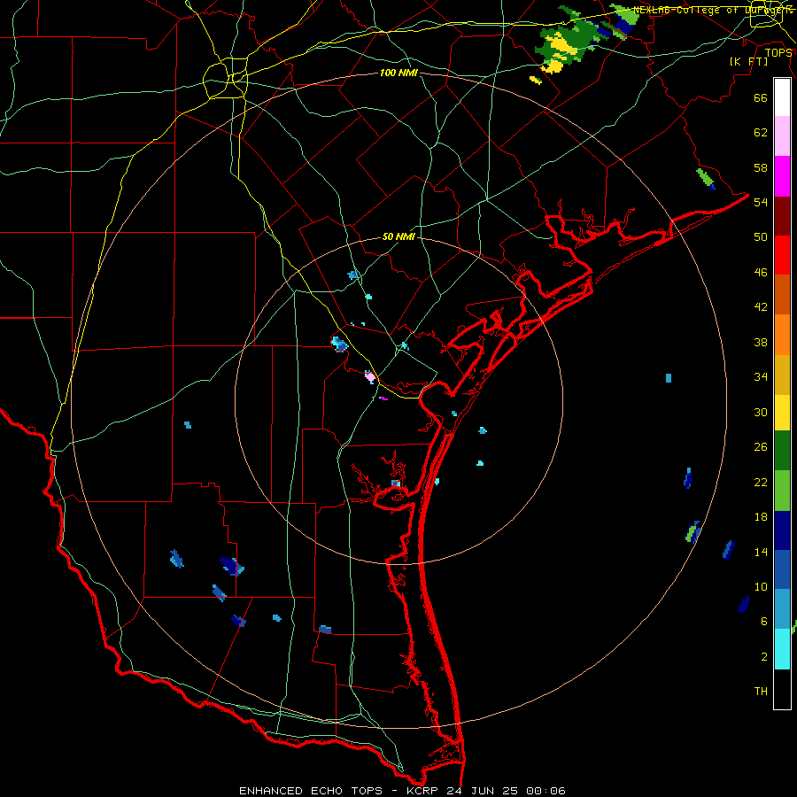Select the light green legend swatch

(x=782, y=491)
